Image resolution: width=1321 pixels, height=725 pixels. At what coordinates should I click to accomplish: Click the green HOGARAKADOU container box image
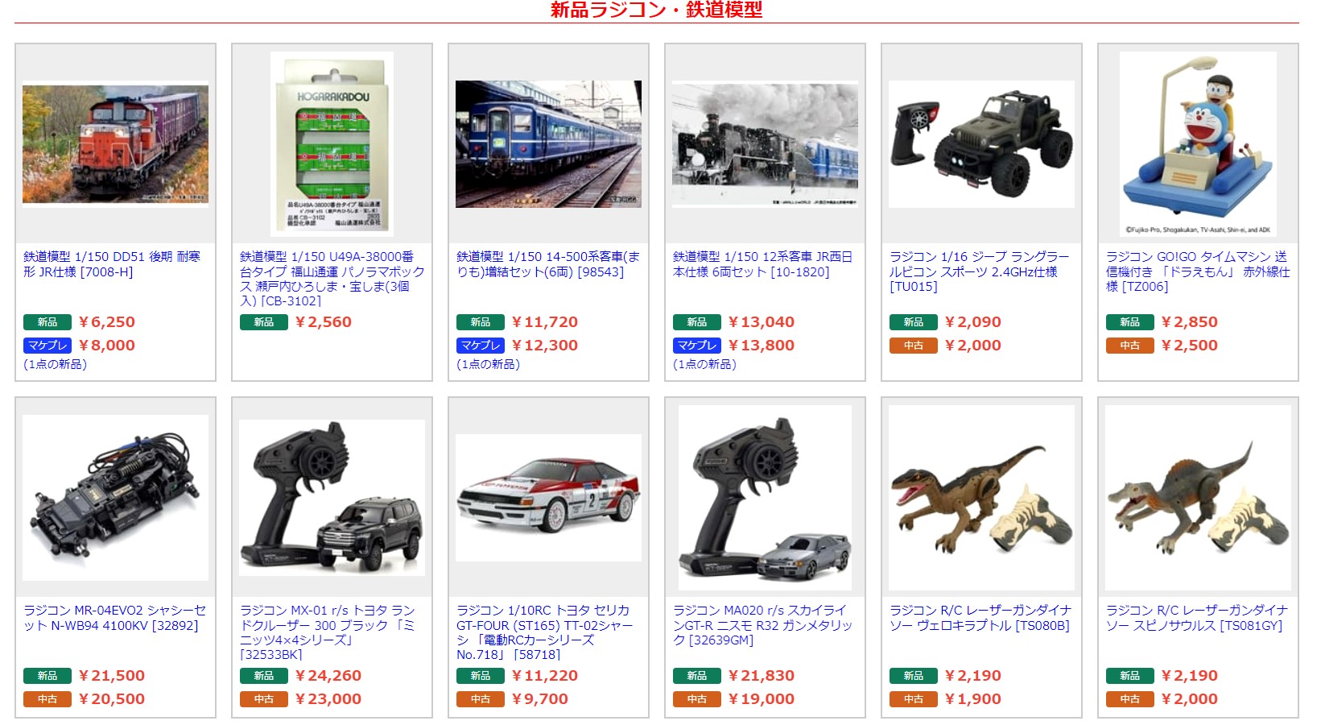[332, 144]
